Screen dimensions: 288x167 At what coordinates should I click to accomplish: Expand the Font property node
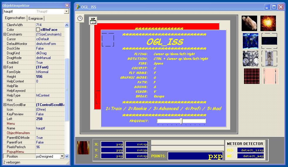(5, 67)
